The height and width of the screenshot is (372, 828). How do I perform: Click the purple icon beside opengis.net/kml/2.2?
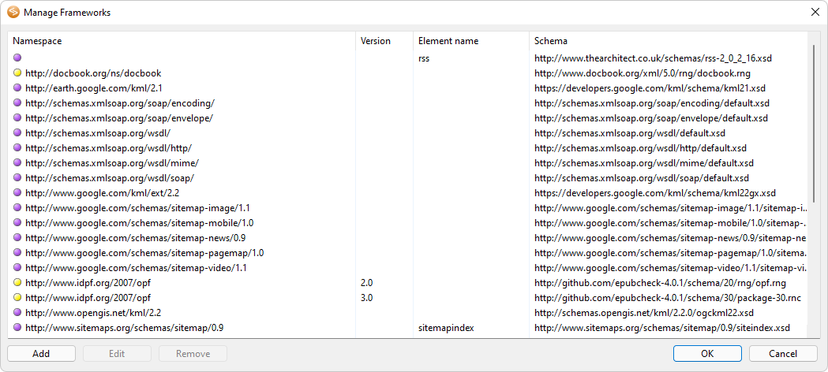click(17, 312)
